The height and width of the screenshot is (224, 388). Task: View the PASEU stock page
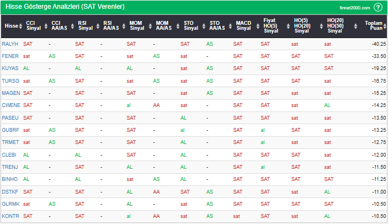(x=10, y=118)
